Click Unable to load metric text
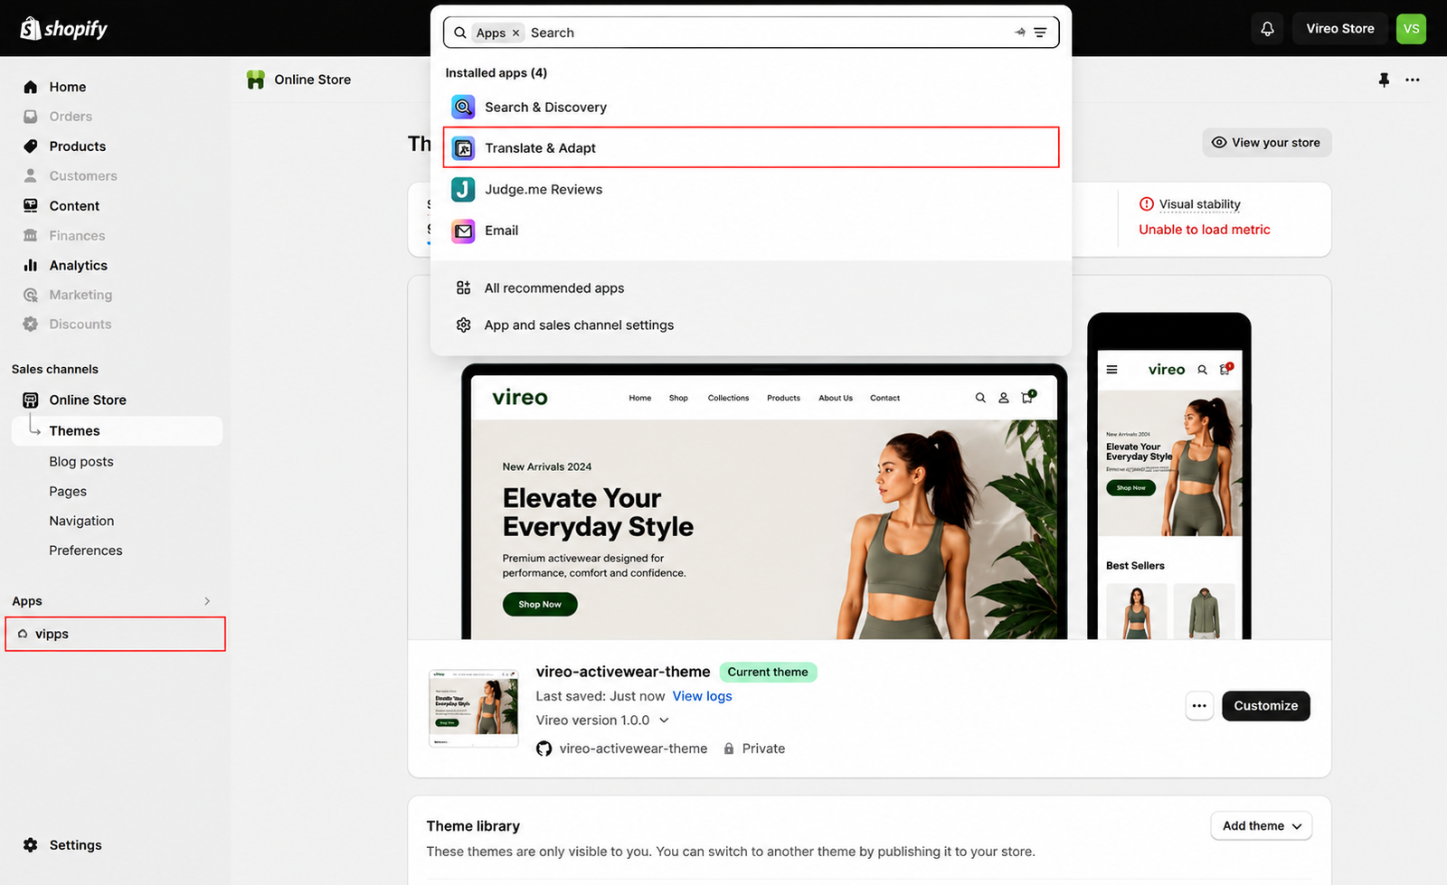 (1204, 230)
